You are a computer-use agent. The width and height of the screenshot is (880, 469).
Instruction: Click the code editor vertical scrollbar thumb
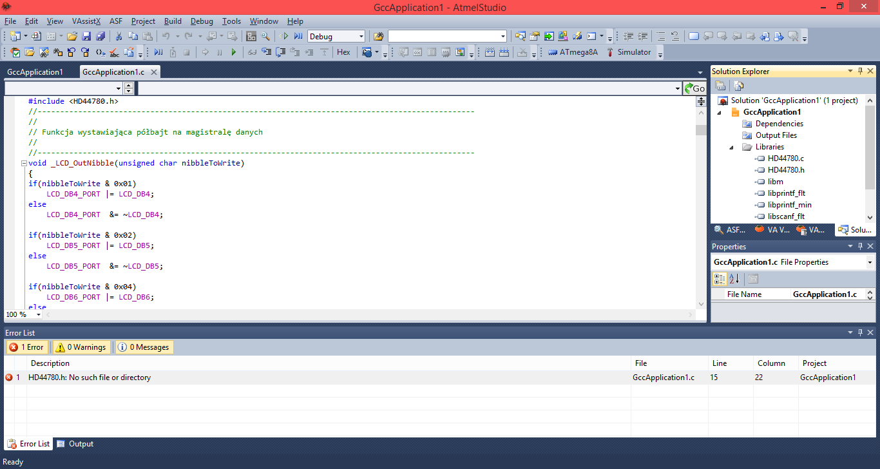[701, 129]
